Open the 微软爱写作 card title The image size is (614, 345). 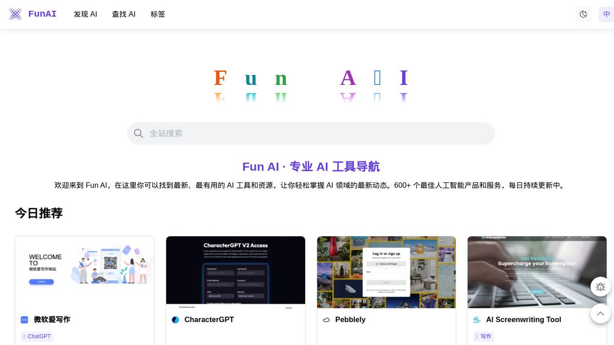pyautogui.click(x=52, y=320)
